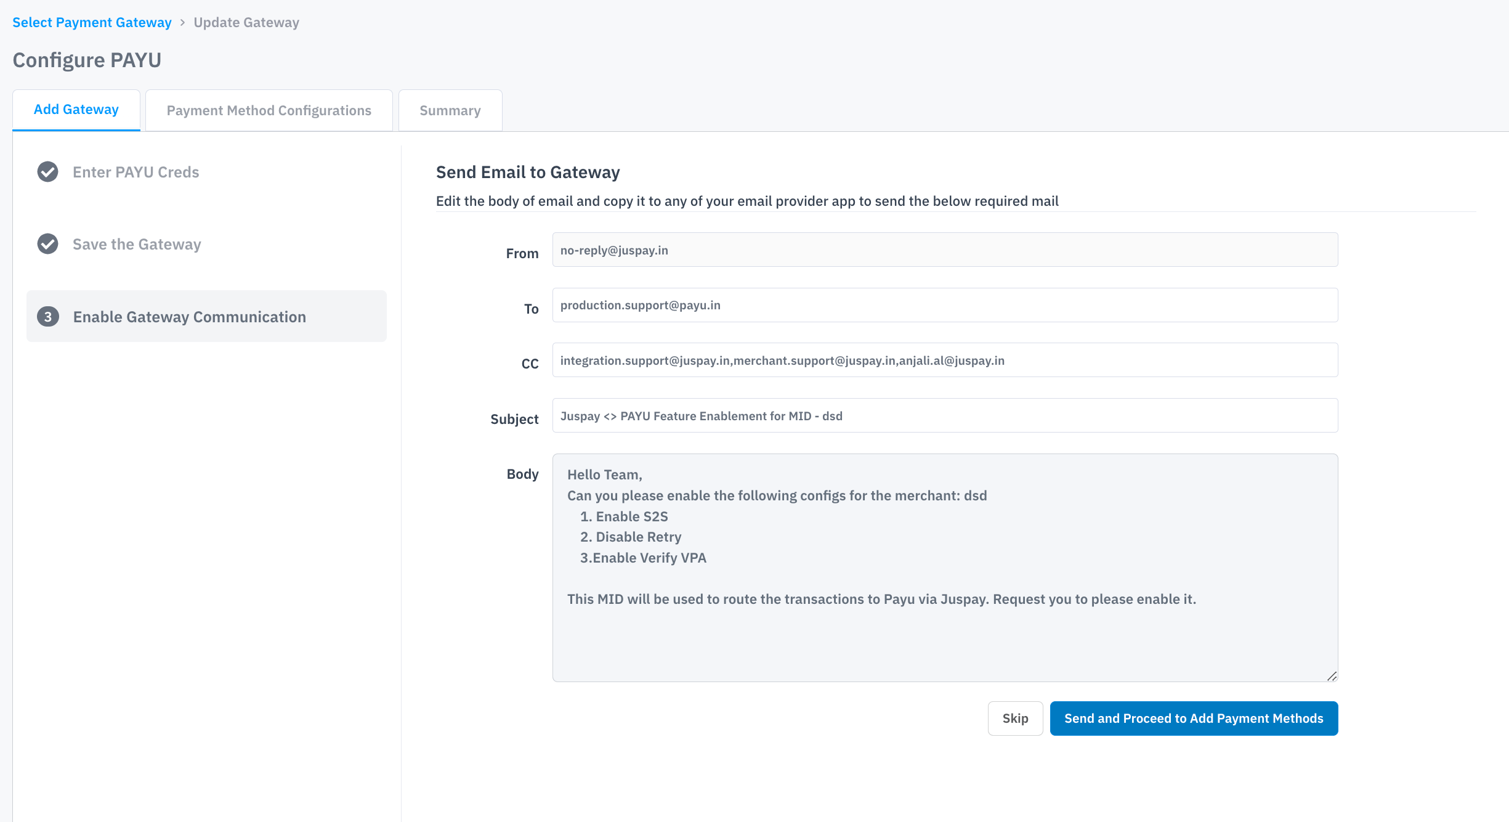Switch to Payment Method Configurations tab
Image resolution: width=1509 pixels, height=822 pixels.
(x=269, y=111)
